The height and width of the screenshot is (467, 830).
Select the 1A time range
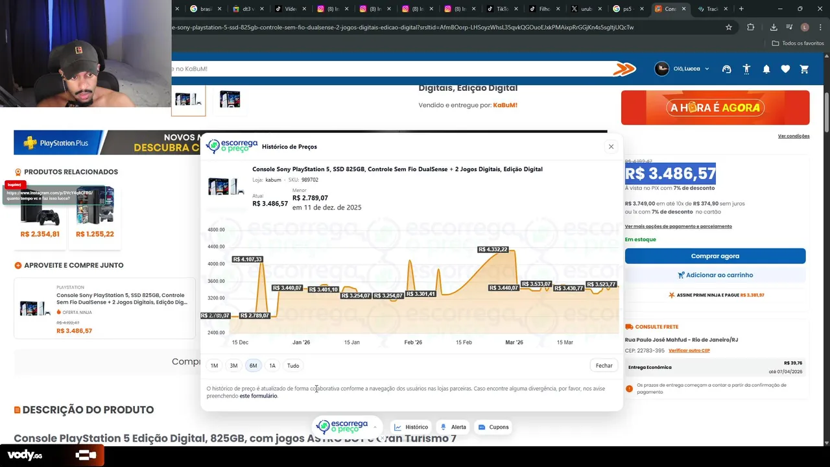[272, 366]
